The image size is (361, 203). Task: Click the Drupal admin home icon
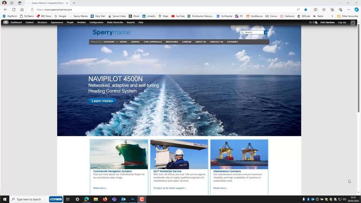(6, 22)
